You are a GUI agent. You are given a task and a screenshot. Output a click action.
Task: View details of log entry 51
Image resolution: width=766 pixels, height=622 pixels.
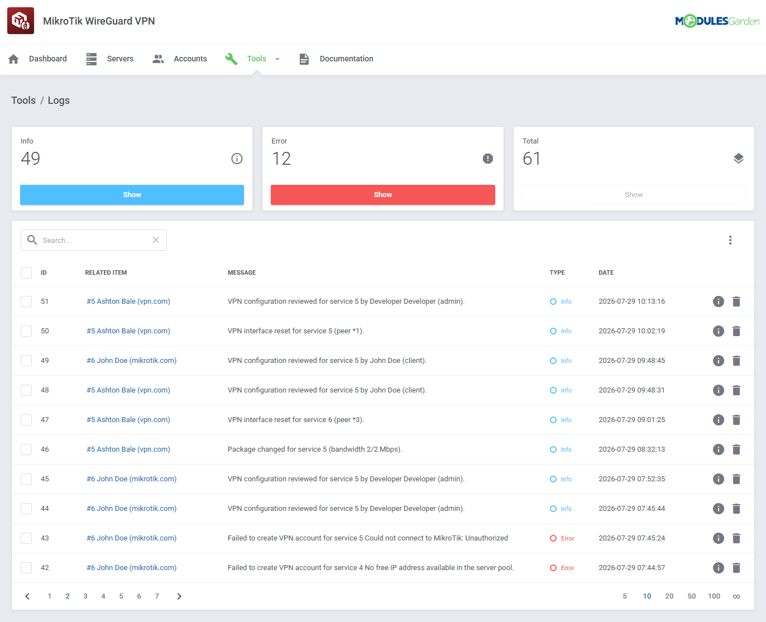[x=719, y=302]
